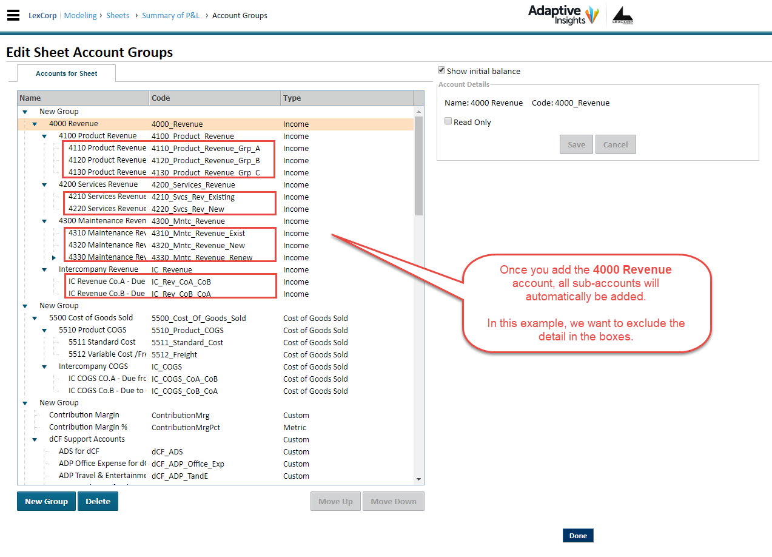Collapse the Intercompany COGS node

tap(44, 366)
